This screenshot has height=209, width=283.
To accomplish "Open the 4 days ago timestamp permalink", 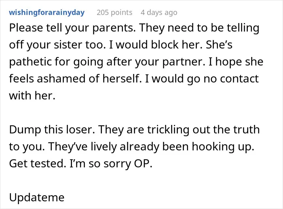I will tap(159, 13).
